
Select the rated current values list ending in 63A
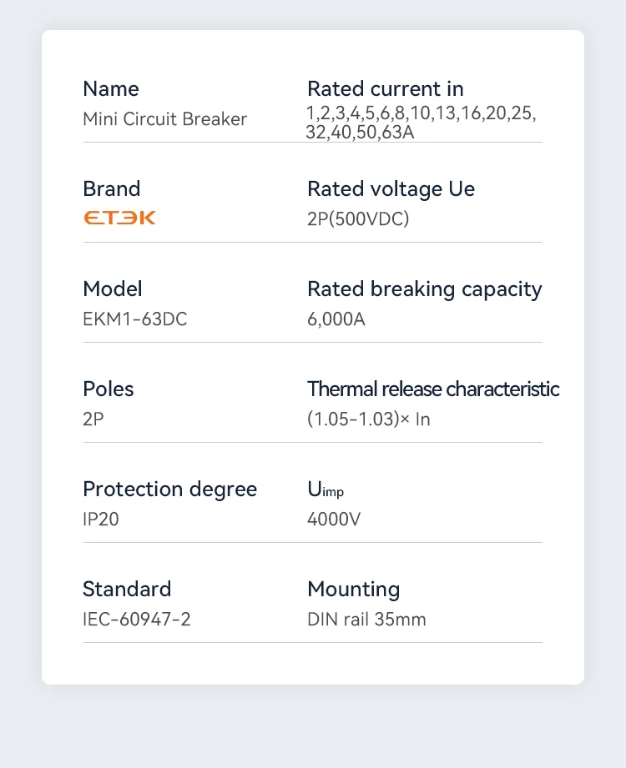pyautogui.click(x=421, y=123)
